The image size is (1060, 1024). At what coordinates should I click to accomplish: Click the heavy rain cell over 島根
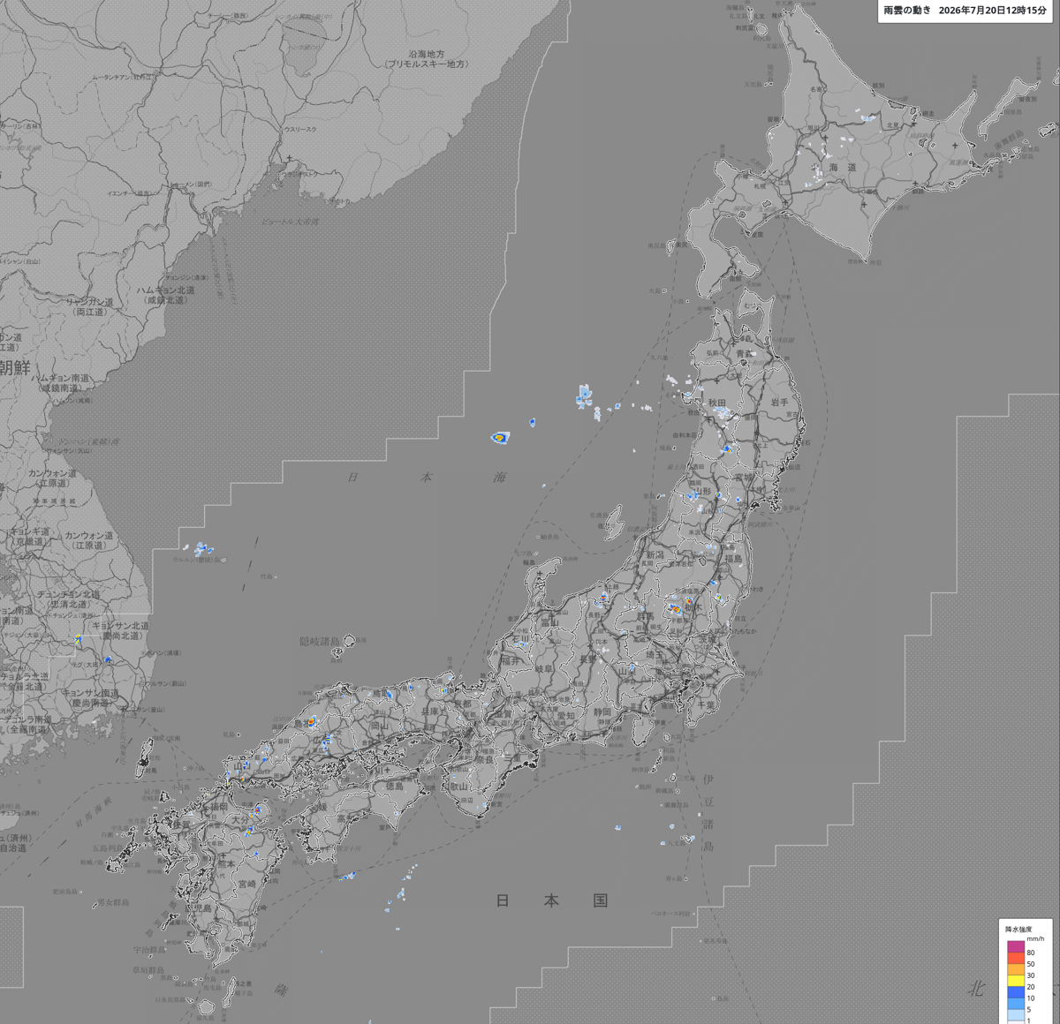tap(312, 722)
